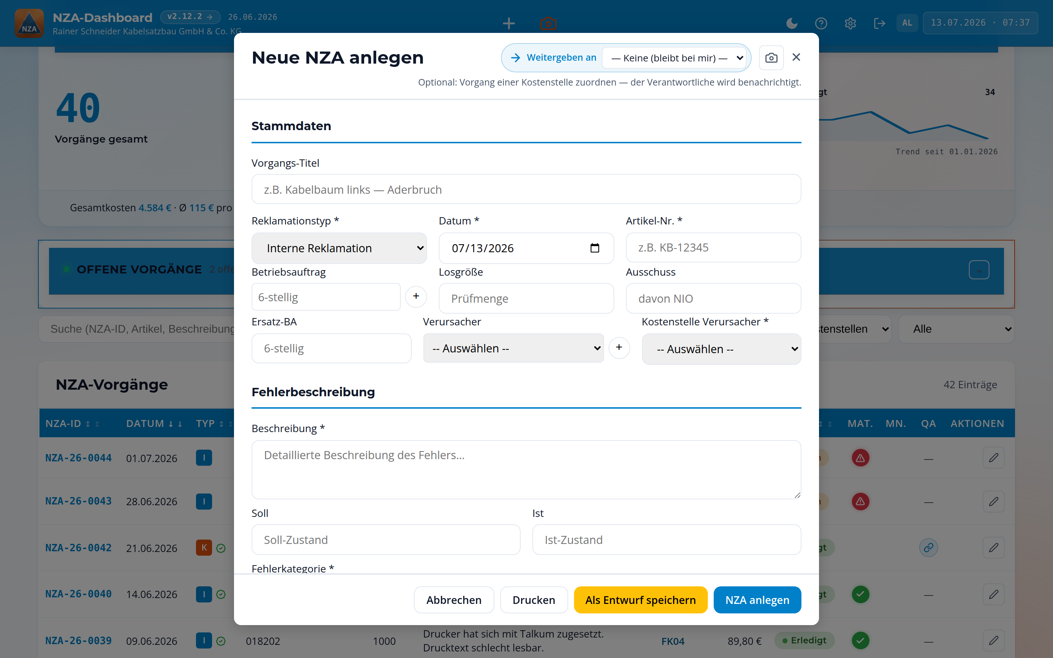Open the Reklamationstyp dropdown

(x=339, y=248)
